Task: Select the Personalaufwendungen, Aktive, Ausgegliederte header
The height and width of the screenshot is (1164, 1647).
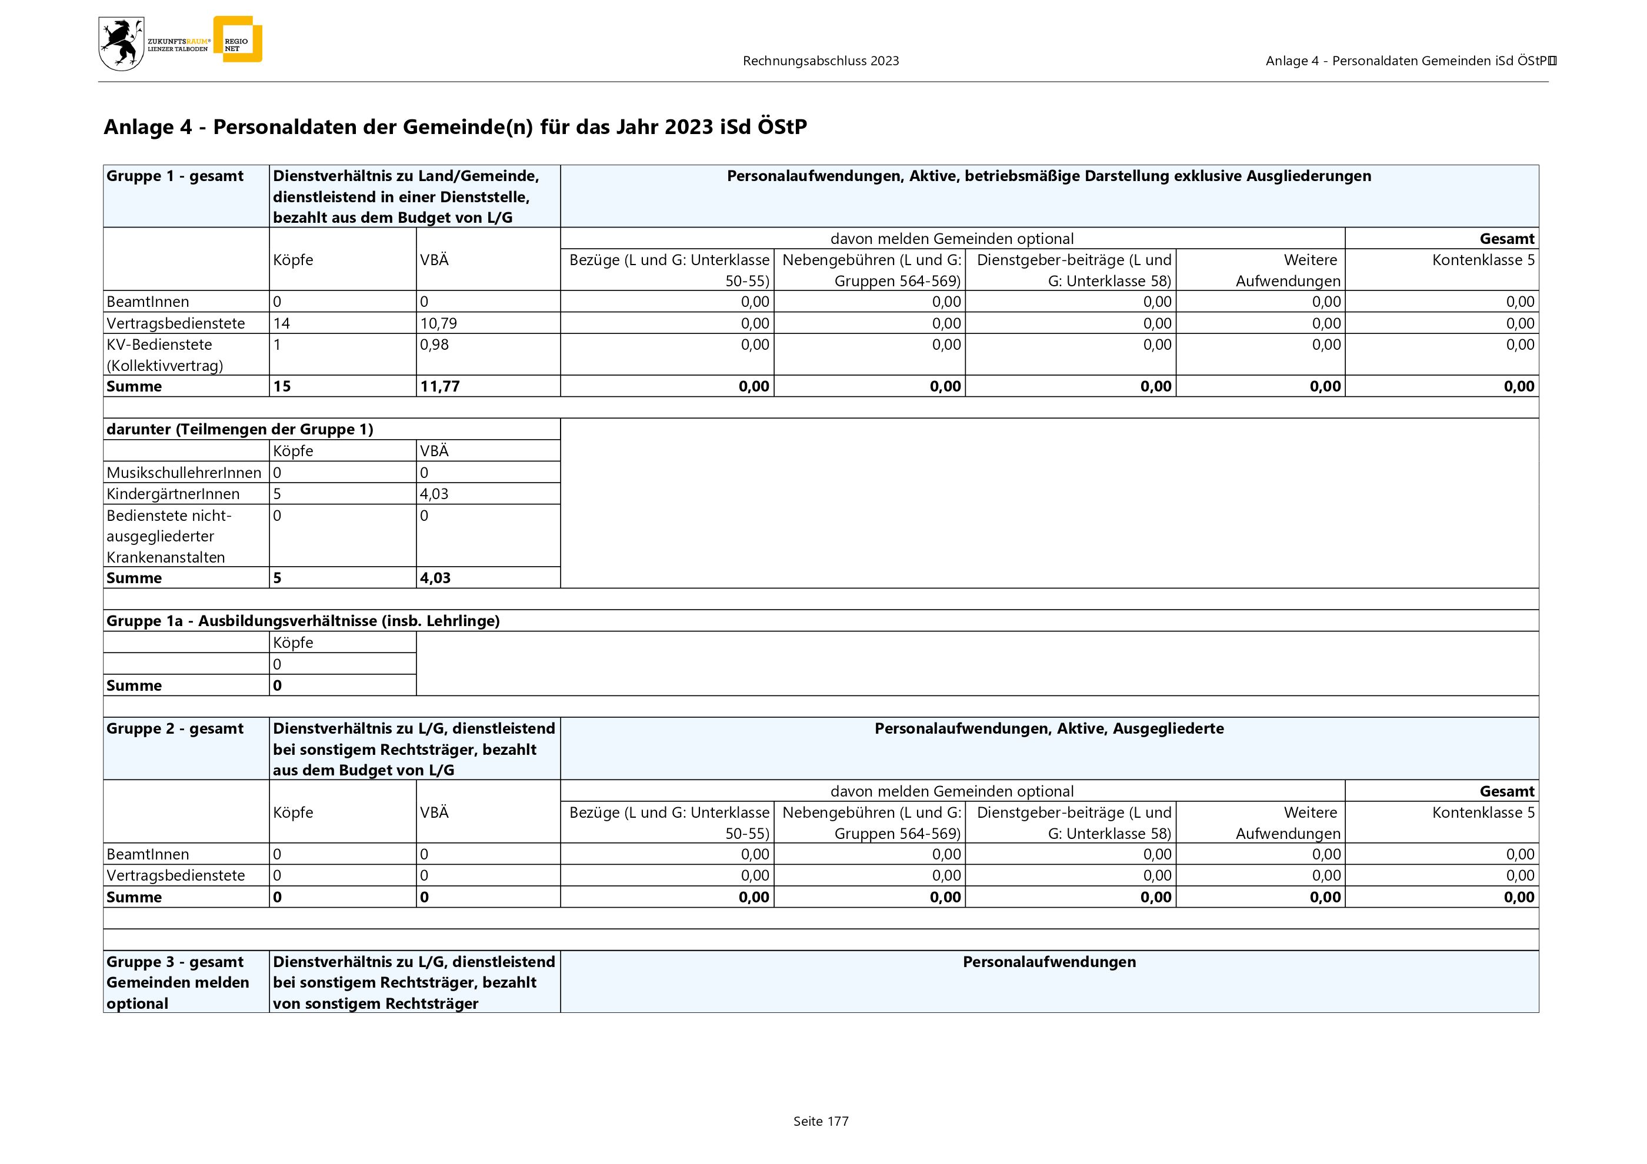Action: tap(1049, 729)
